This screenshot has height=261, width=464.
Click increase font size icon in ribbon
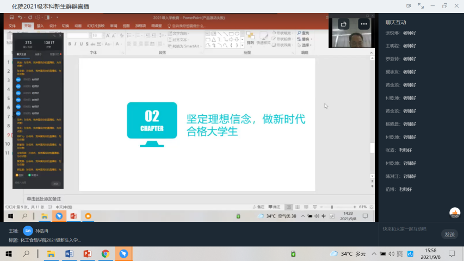pyautogui.click(x=108, y=35)
